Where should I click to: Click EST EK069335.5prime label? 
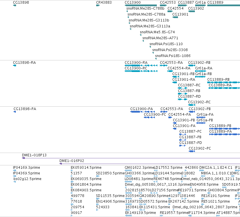(86, 179)
